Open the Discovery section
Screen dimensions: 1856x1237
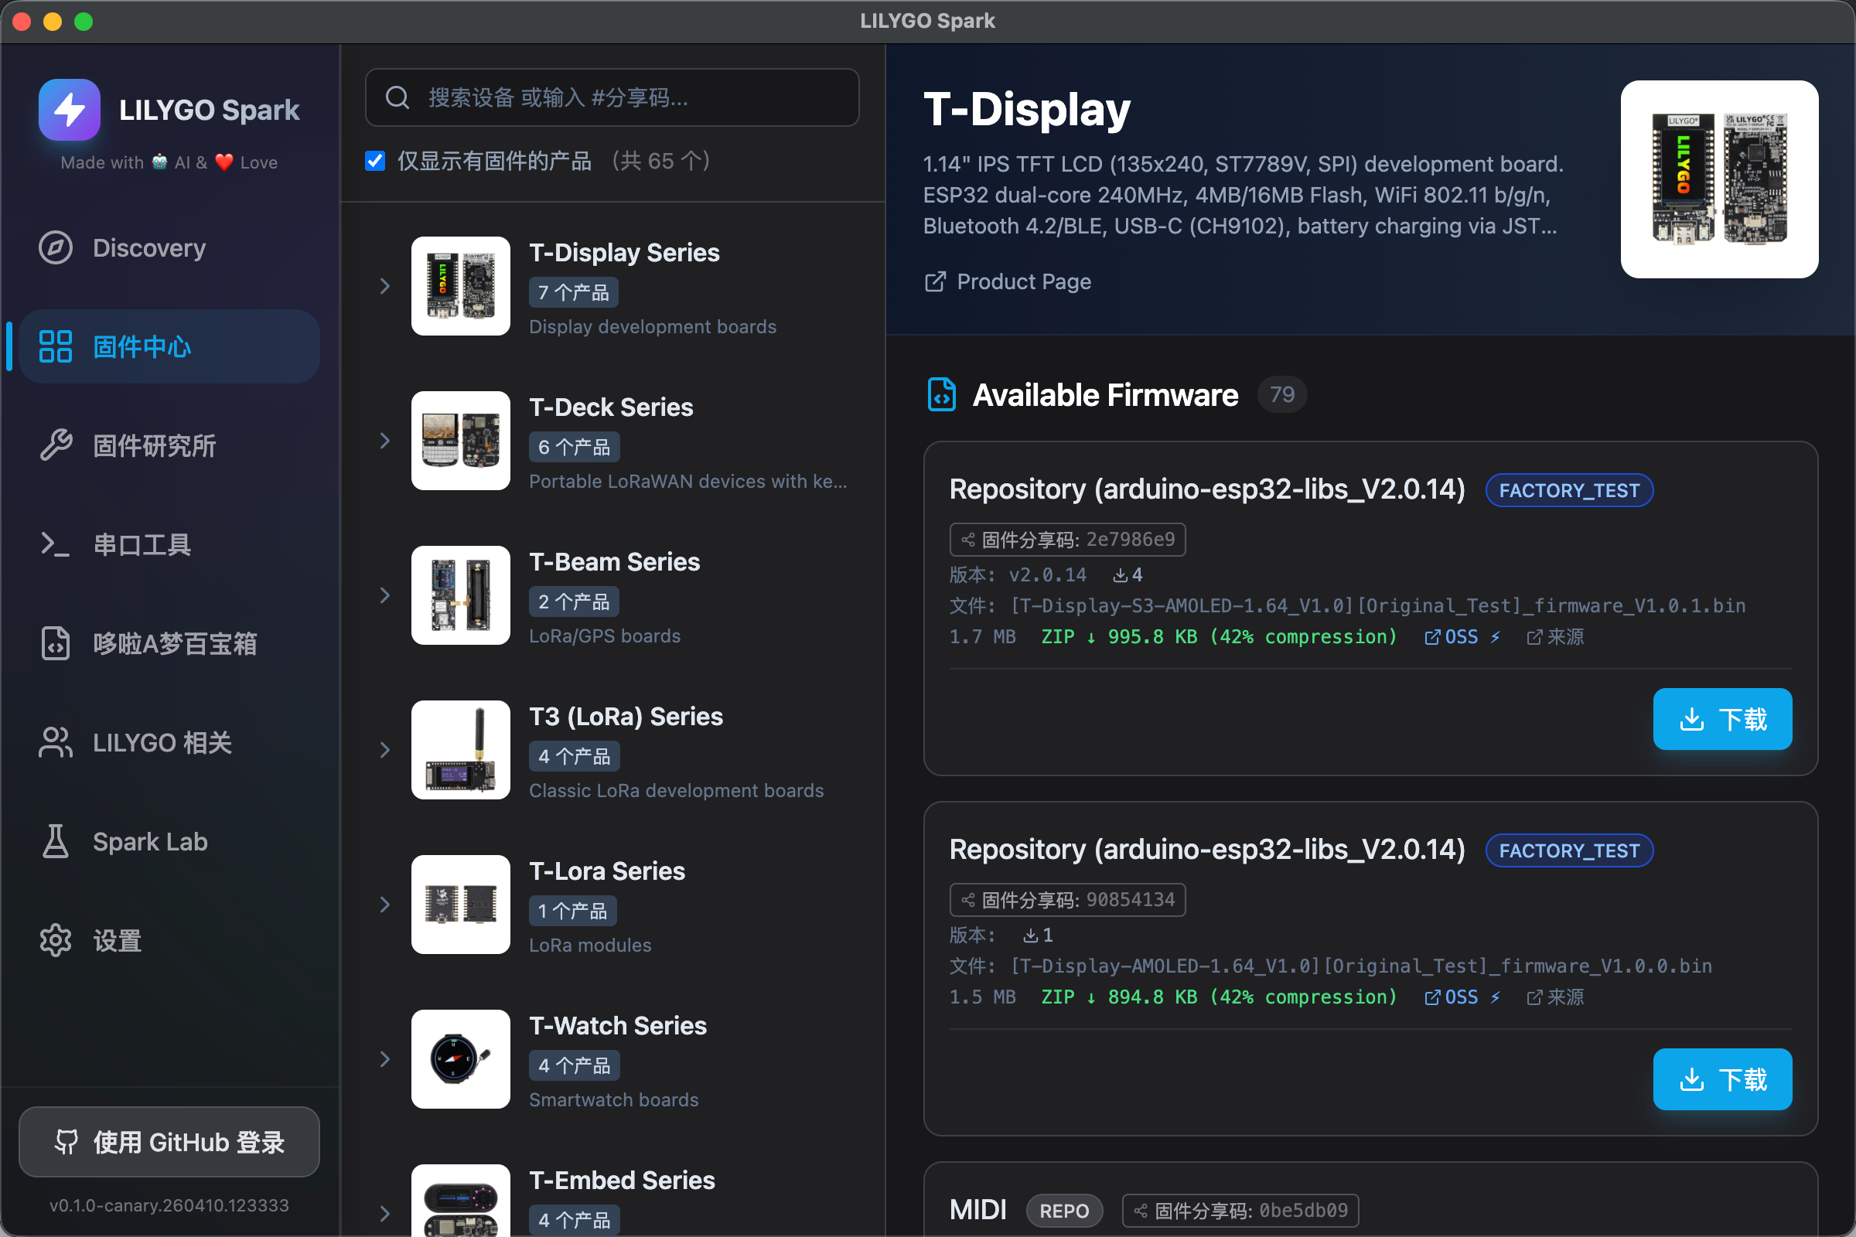[169, 247]
